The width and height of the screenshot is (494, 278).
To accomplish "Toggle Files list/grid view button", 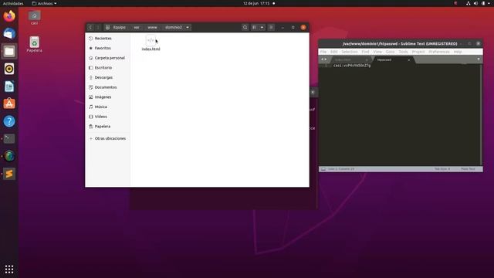I will [x=254, y=28].
